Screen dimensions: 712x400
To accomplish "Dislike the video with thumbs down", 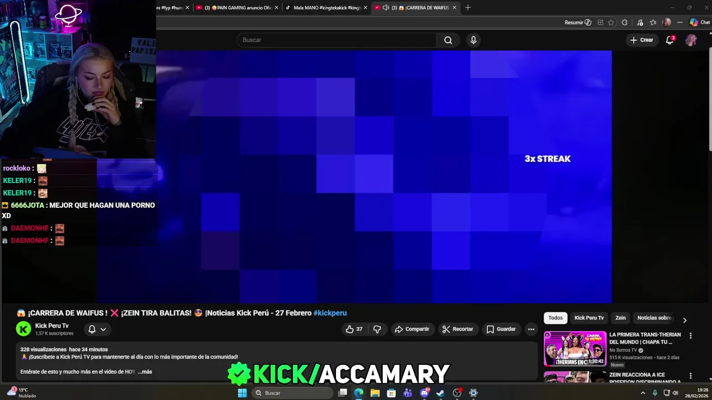I will click(377, 329).
